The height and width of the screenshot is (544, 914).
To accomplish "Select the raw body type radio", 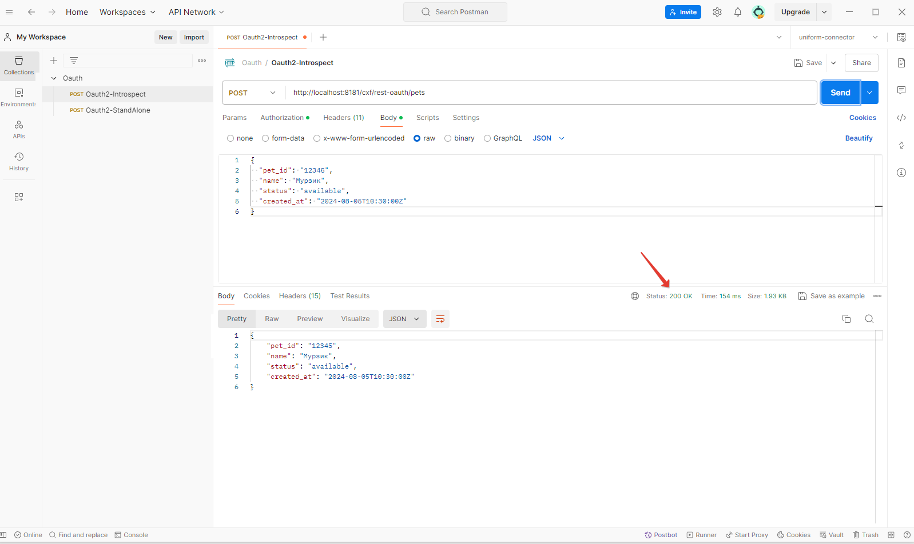I will pyautogui.click(x=417, y=138).
